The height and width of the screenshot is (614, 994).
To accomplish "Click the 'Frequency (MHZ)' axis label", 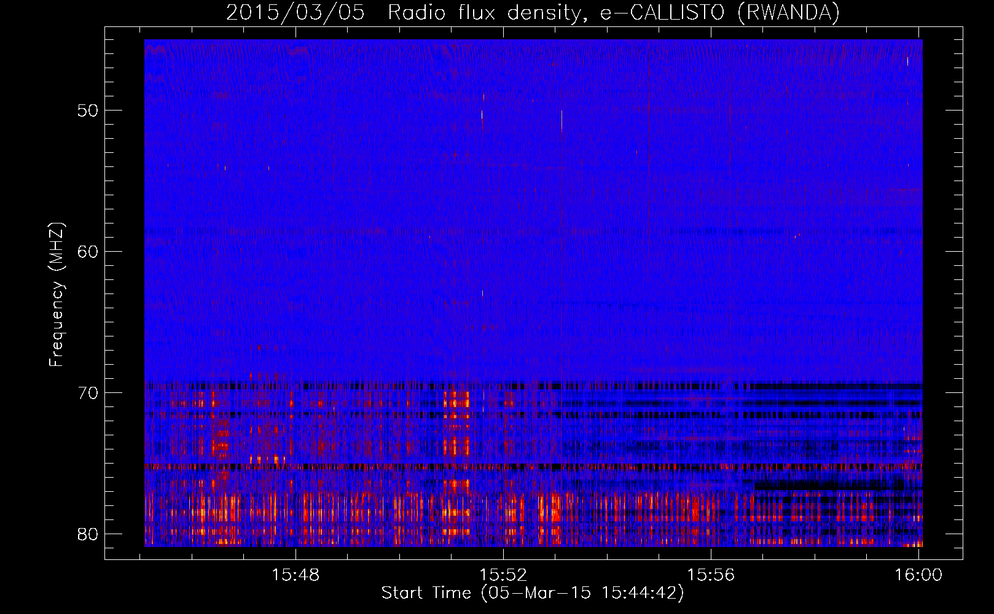I will (56, 295).
